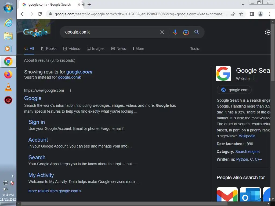The height and width of the screenshot is (206, 275).
Task: Launch Internet Explorer from taskbar
Action: [x=8, y=23]
